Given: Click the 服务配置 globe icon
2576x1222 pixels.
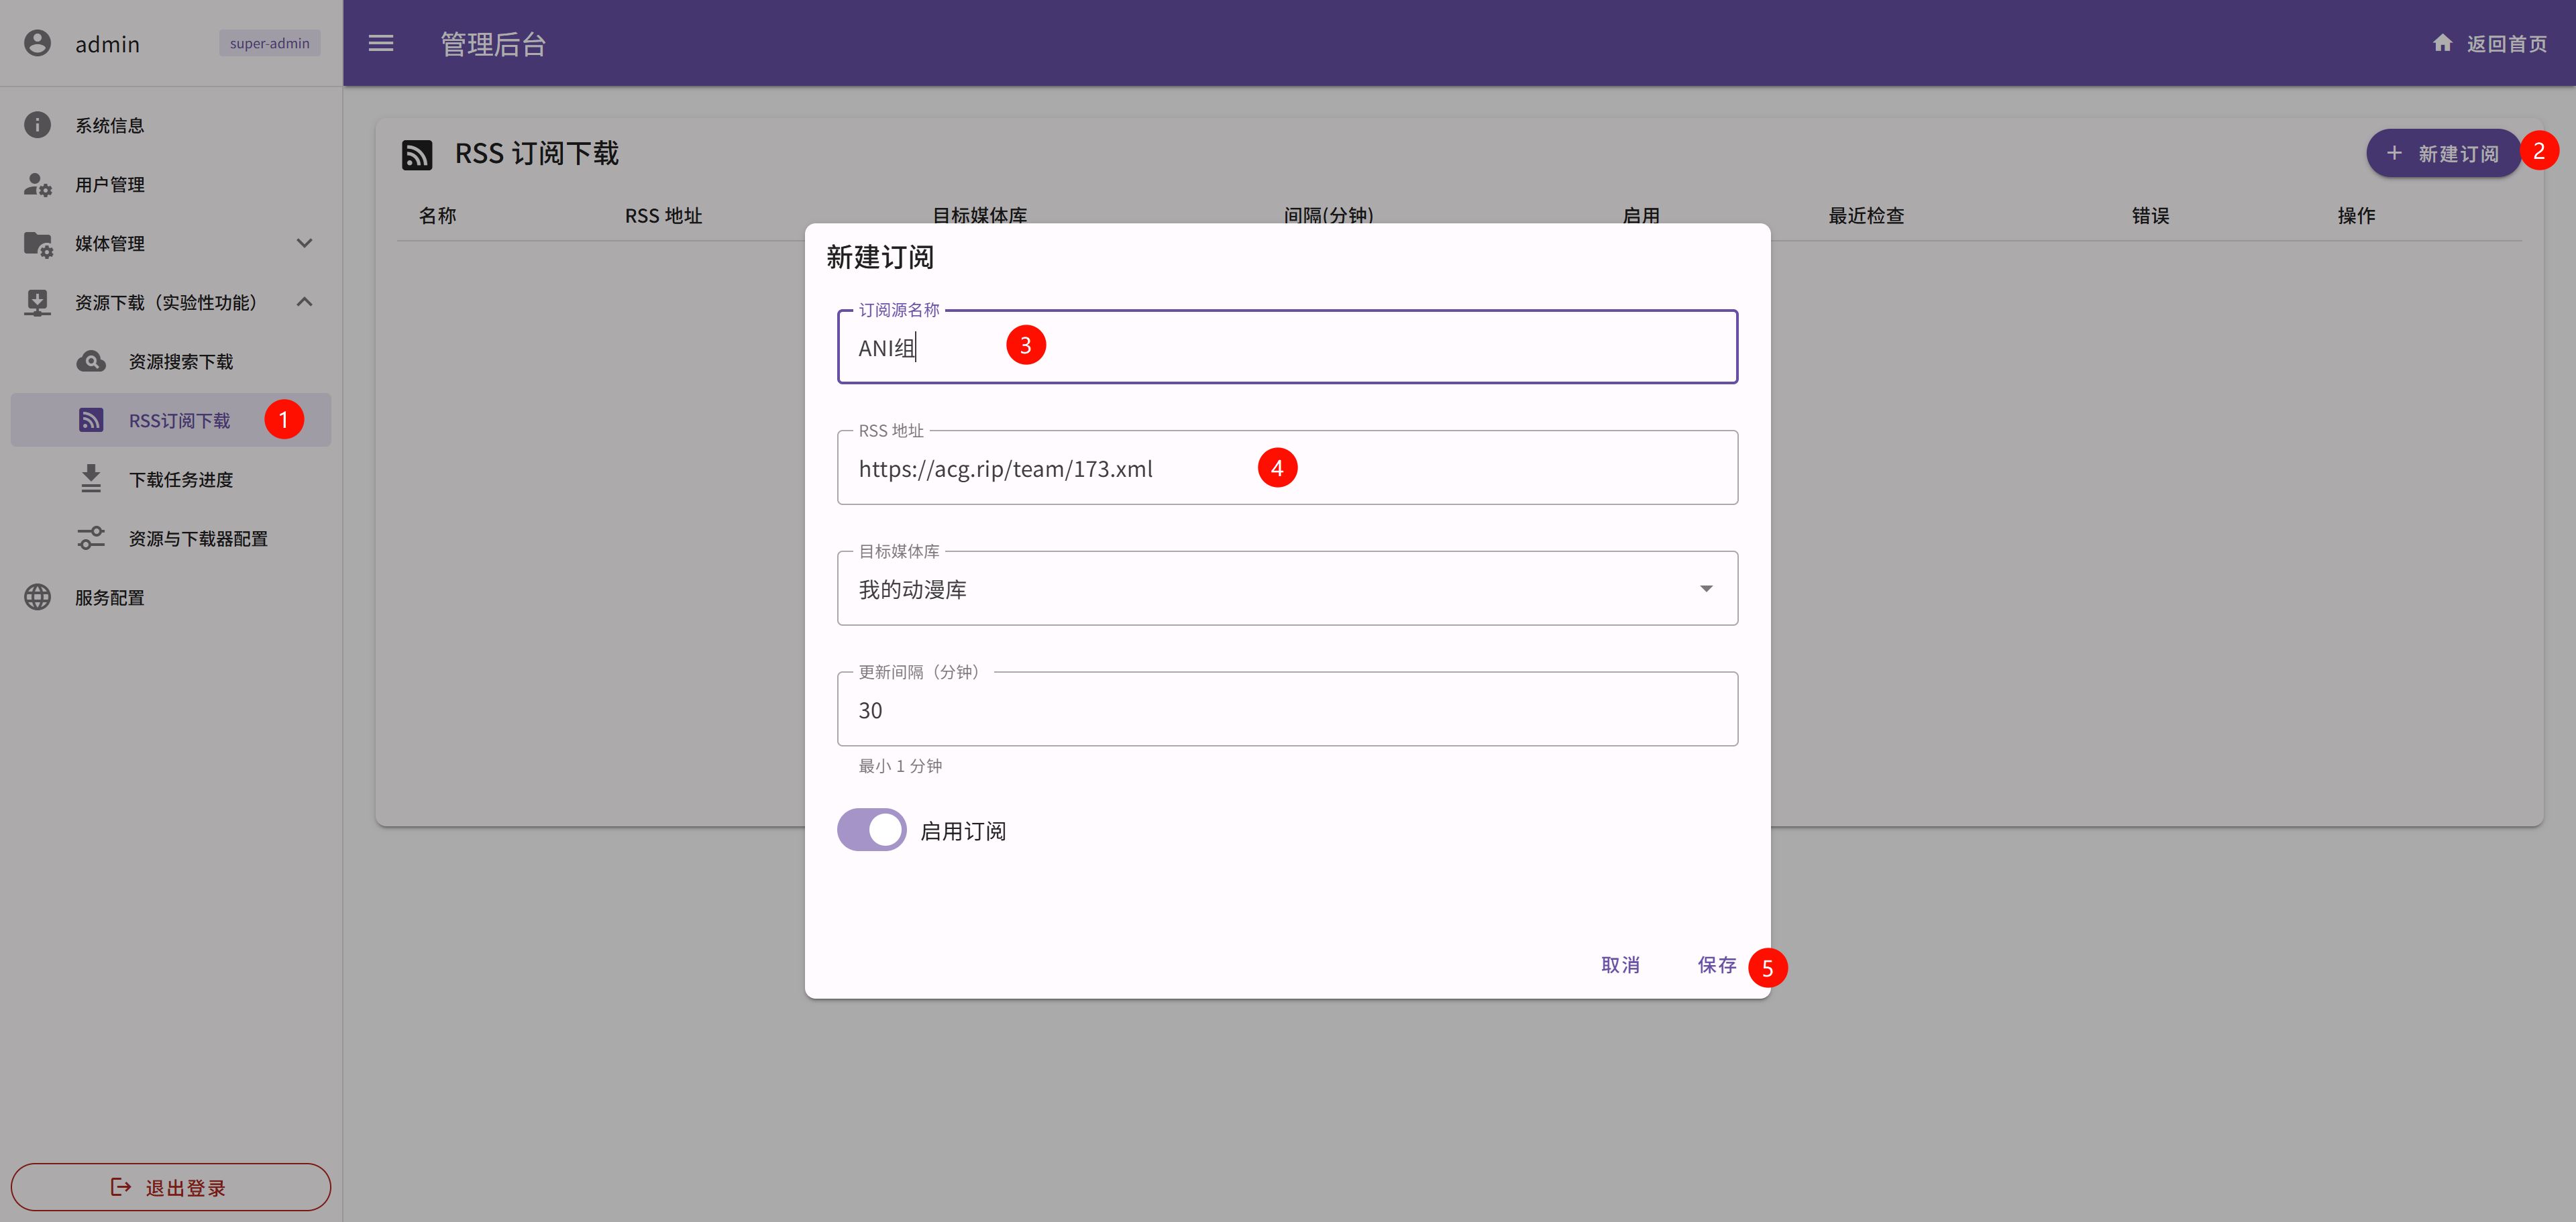Looking at the screenshot, I should point(37,597).
